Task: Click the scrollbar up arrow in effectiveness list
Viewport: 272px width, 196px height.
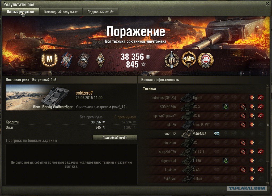Action: pyautogui.click(x=268, y=86)
